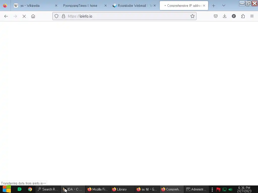Go back to the previous page
258x193 pixels.
[6, 16]
